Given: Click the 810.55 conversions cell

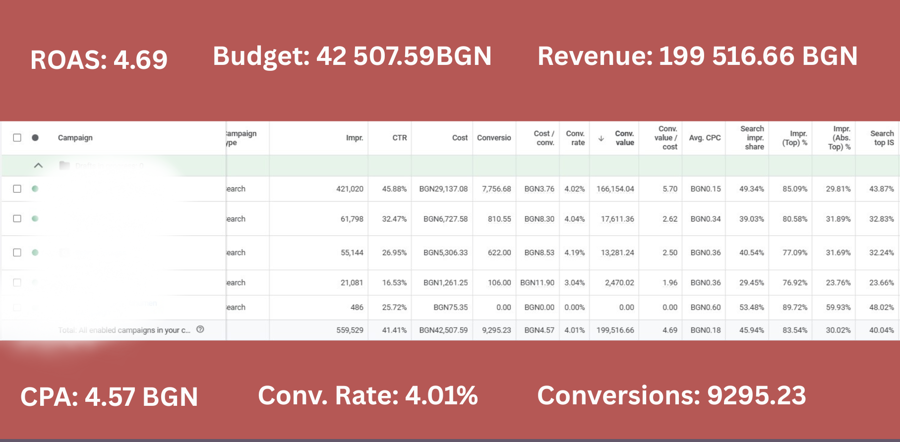Looking at the screenshot, I should pyautogui.click(x=499, y=219).
